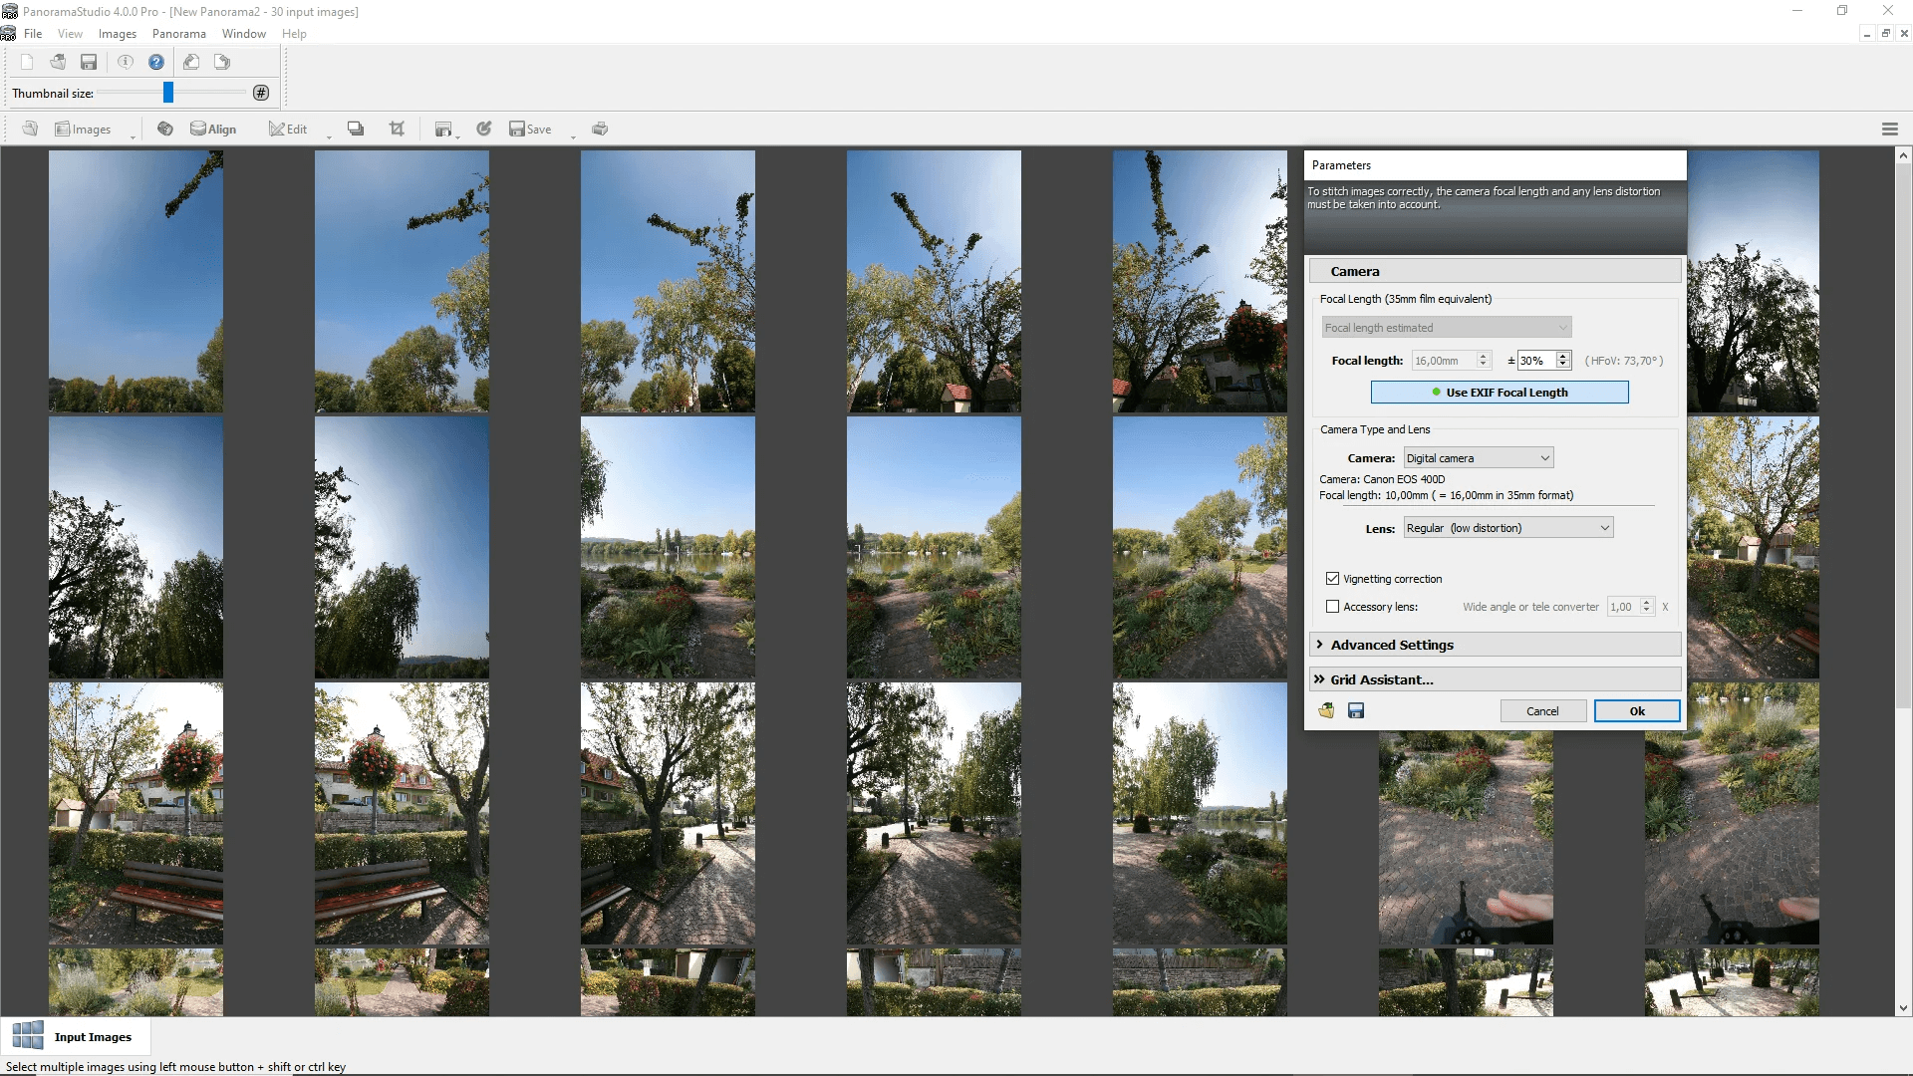
Task: Open the Align tool
Action: [213, 129]
